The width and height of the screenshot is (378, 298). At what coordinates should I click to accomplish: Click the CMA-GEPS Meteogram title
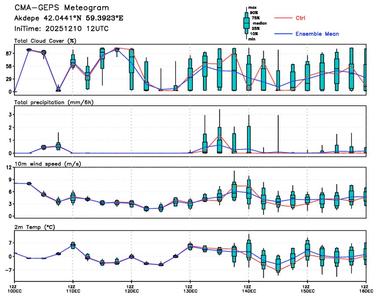62,8
